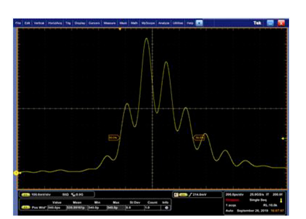
Task: Click the 100.0mV/div vertical scale readout
Action: pos(41,195)
